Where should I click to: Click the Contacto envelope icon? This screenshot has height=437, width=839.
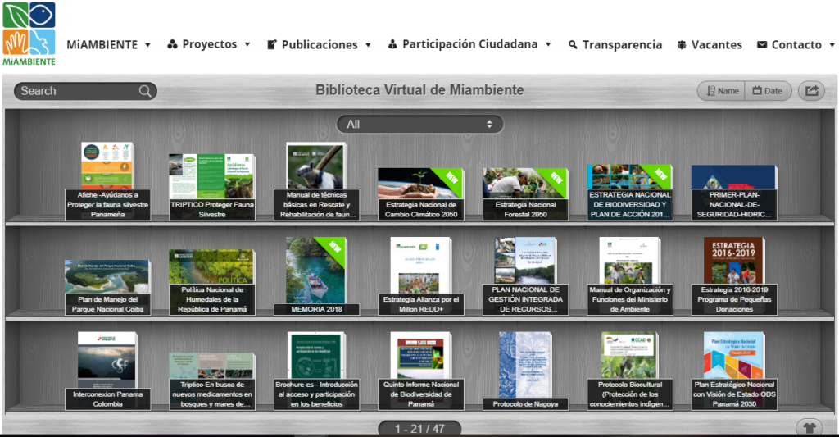(x=762, y=44)
